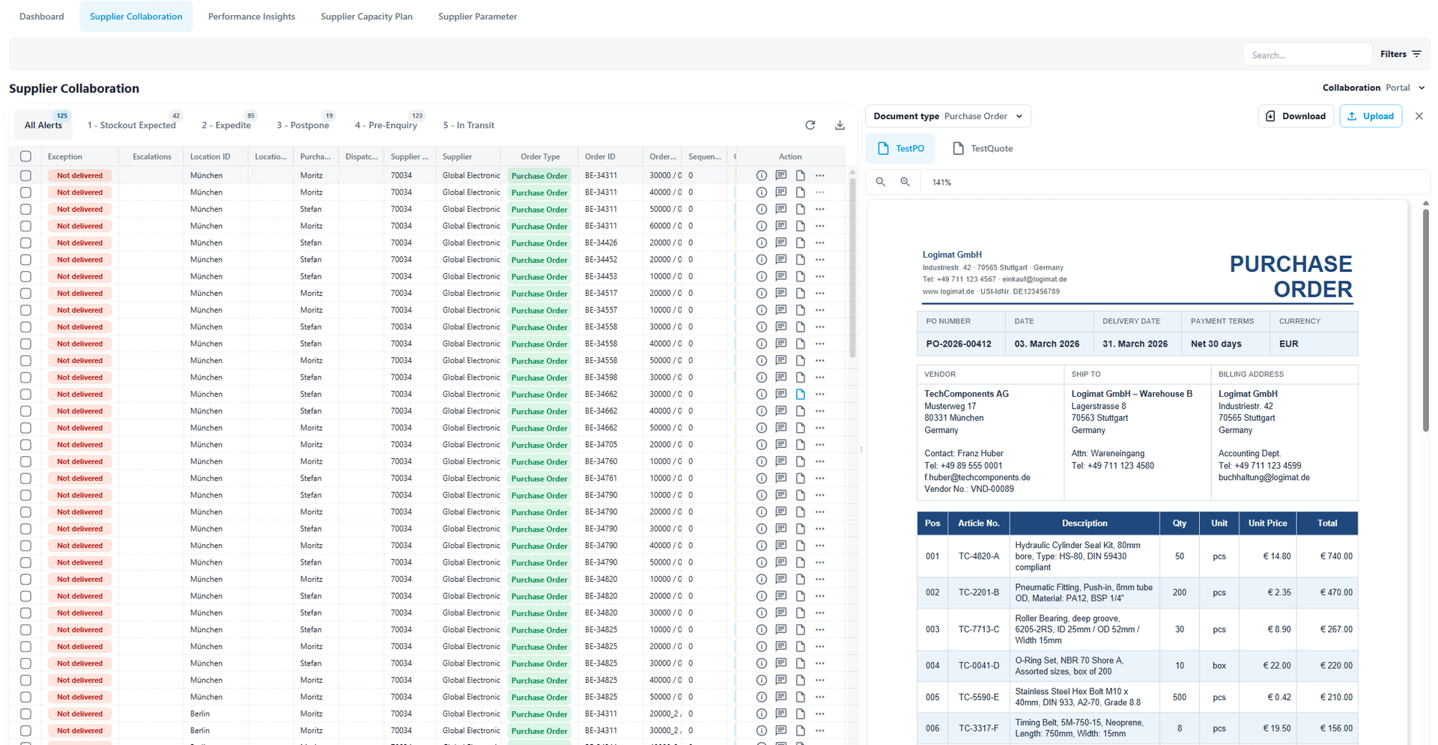Screen dimensions: 1438x745
Task: Open the Filters menu
Action: pos(1400,54)
